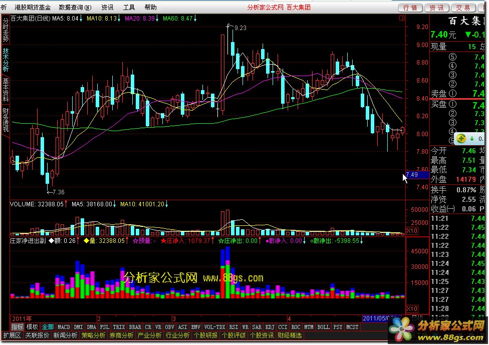Open the 数据查询 menu

(x=75, y=7)
